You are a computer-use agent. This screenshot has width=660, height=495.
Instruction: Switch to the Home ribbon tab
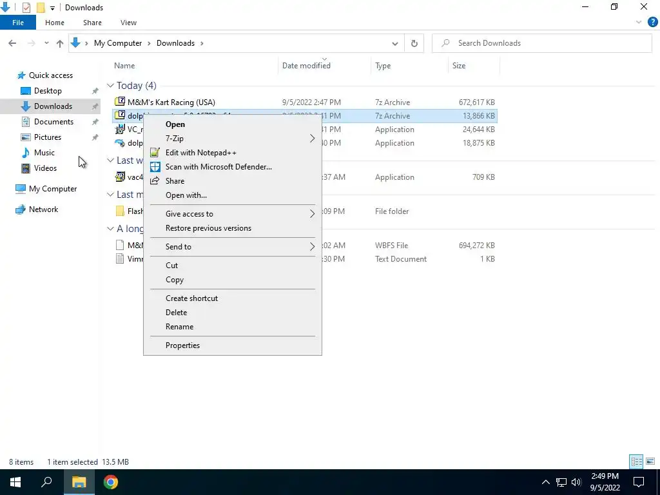pos(55,23)
